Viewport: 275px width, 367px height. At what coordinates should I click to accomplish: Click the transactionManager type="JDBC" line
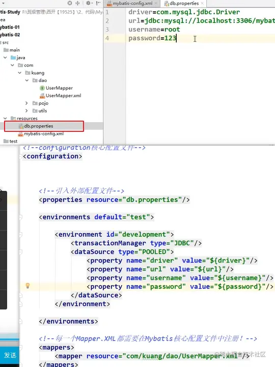[136, 243]
